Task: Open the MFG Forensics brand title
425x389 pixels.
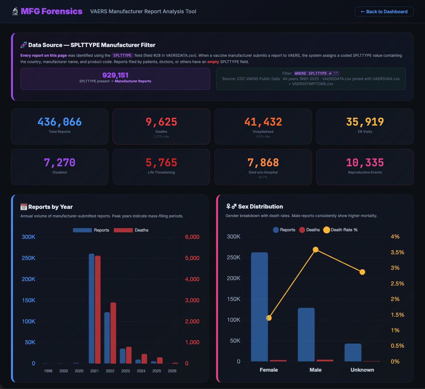Action: click(x=51, y=11)
